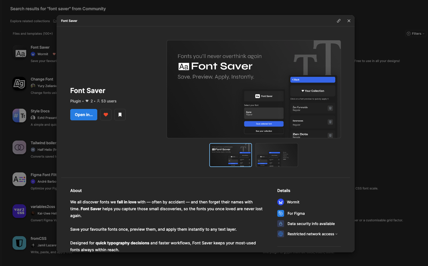Open Explore related collections

pyautogui.click(x=30, y=21)
